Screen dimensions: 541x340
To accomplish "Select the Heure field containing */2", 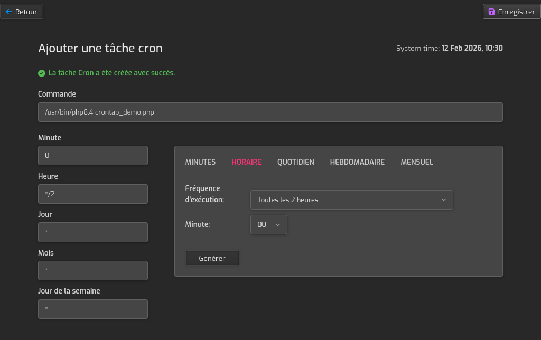I will click(x=92, y=194).
